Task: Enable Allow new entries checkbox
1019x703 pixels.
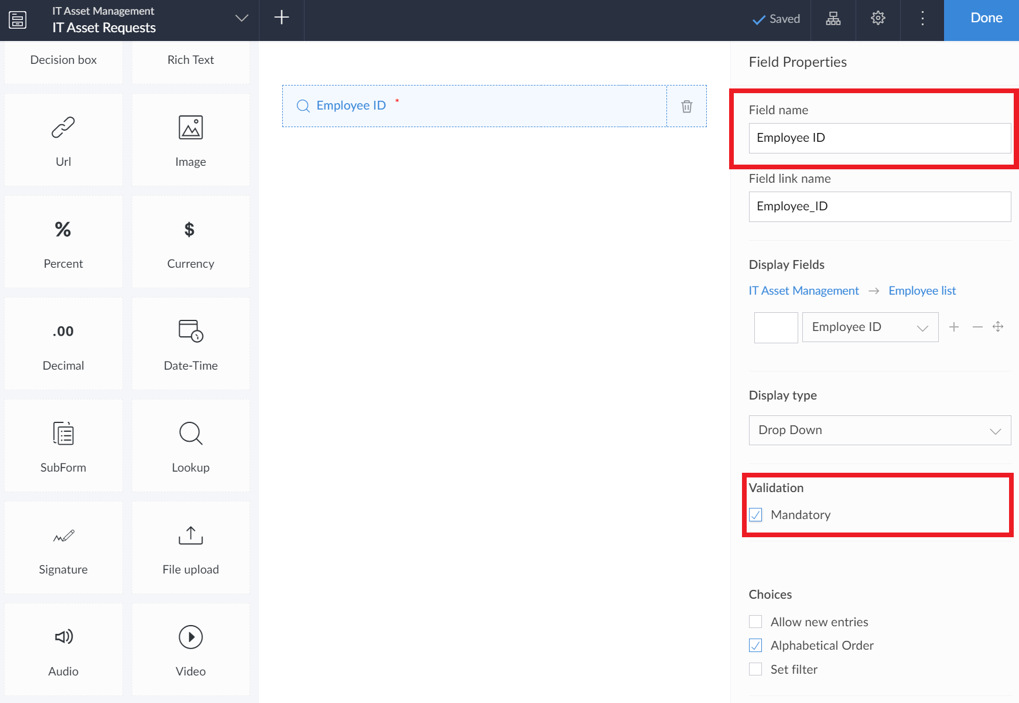Action: [755, 622]
